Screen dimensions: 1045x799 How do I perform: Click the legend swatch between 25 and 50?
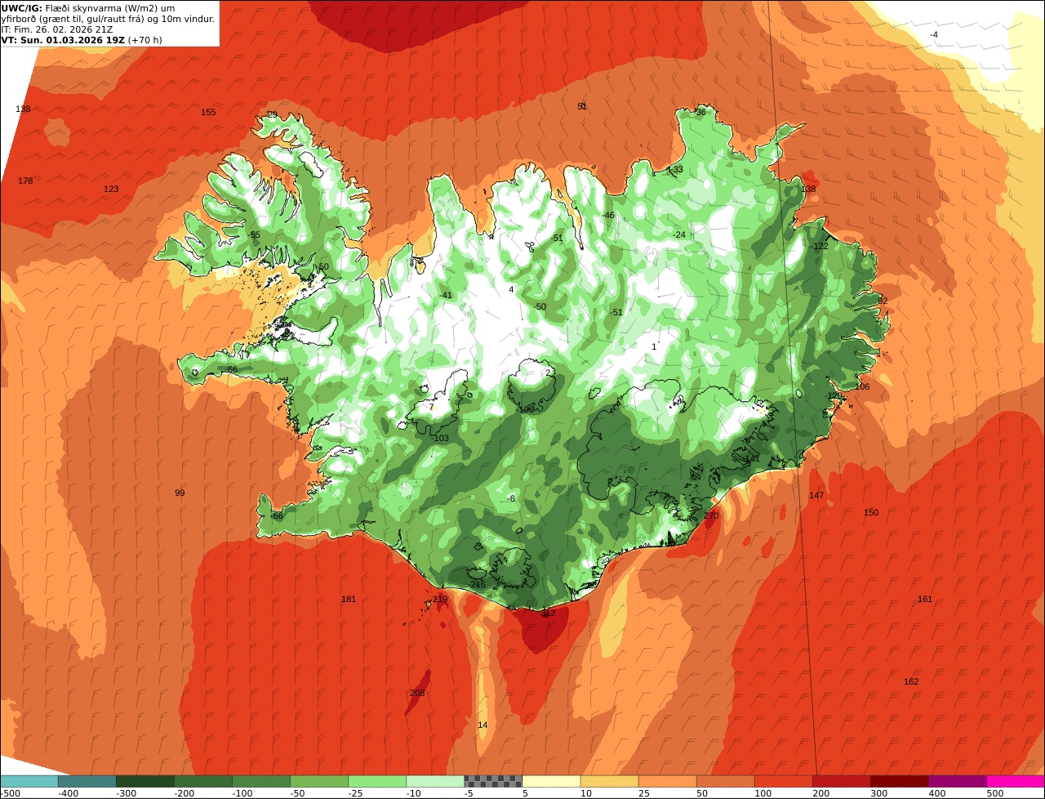tap(667, 781)
